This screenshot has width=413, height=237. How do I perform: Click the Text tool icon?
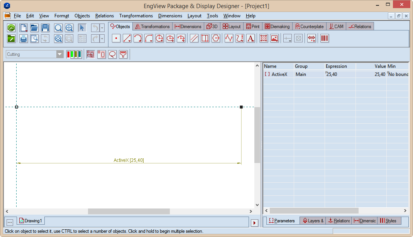(251, 39)
